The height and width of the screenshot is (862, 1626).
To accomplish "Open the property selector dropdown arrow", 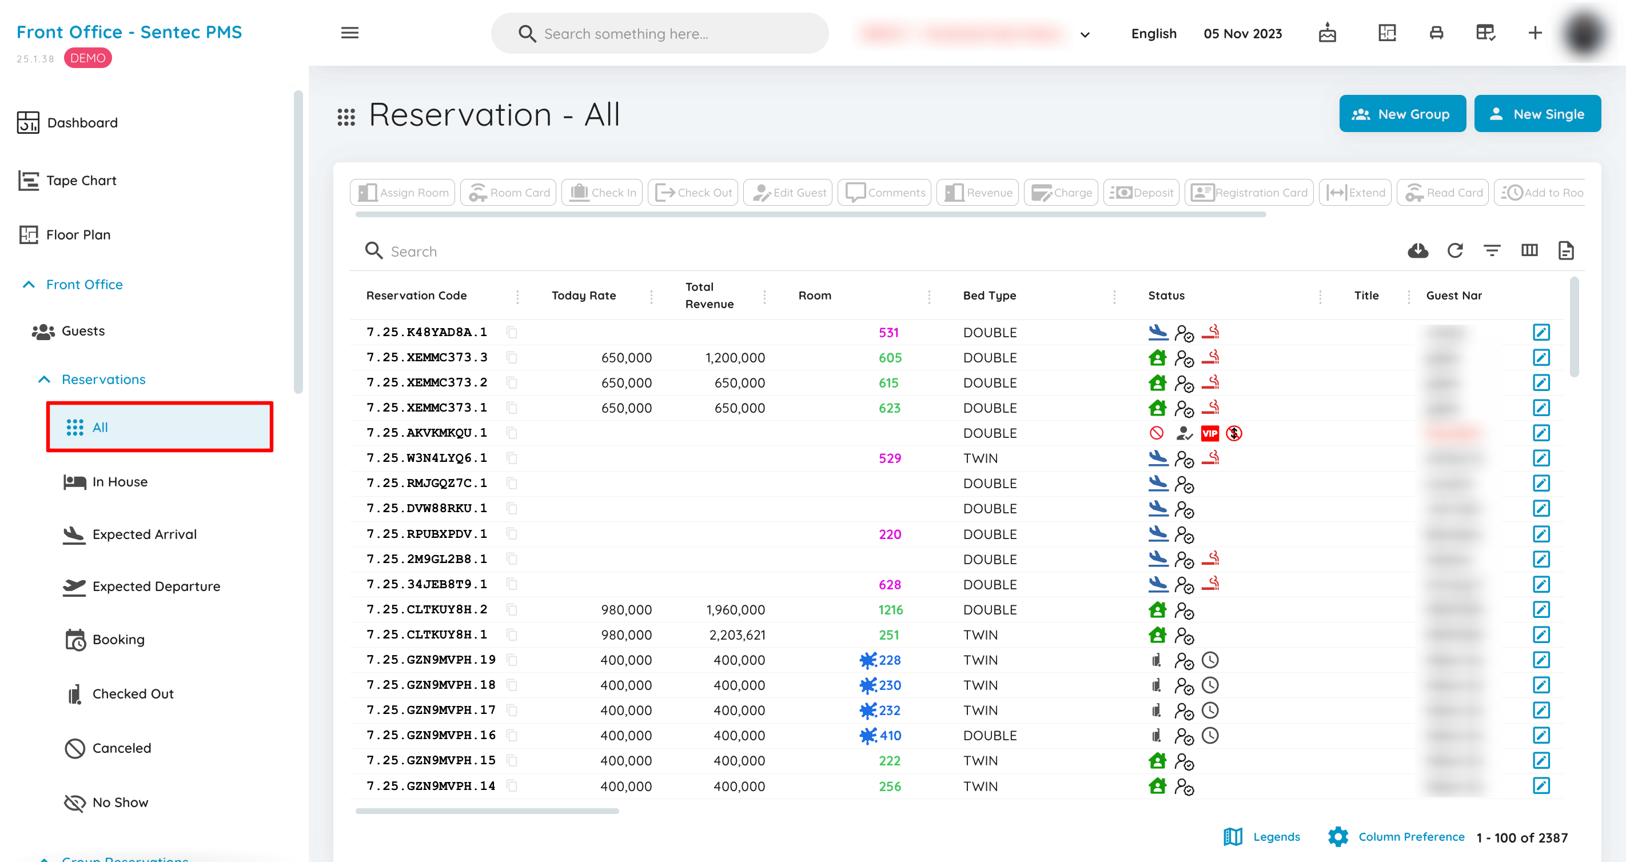I will pyautogui.click(x=1085, y=35).
